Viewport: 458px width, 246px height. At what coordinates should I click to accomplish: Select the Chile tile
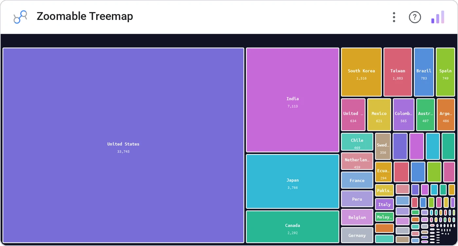357,142
